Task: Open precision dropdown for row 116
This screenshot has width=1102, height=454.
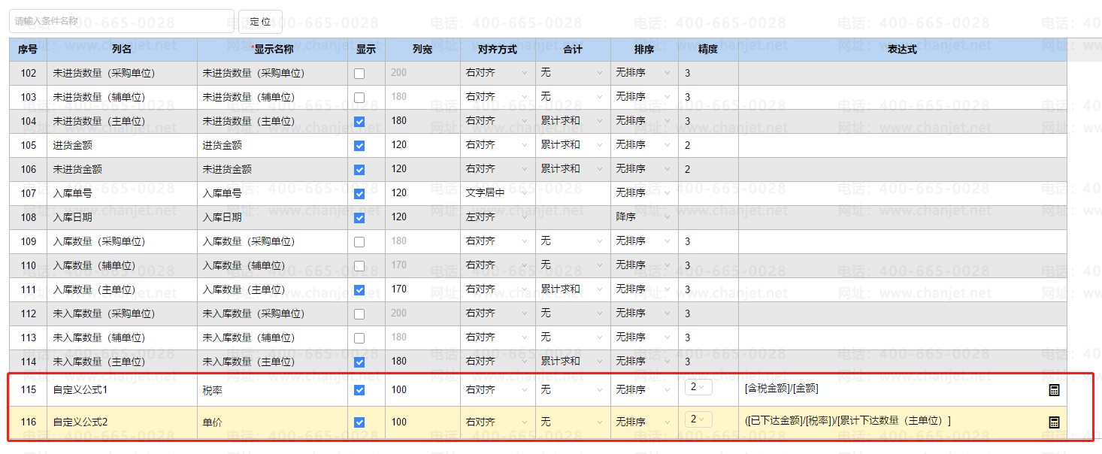Action: (698, 419)
